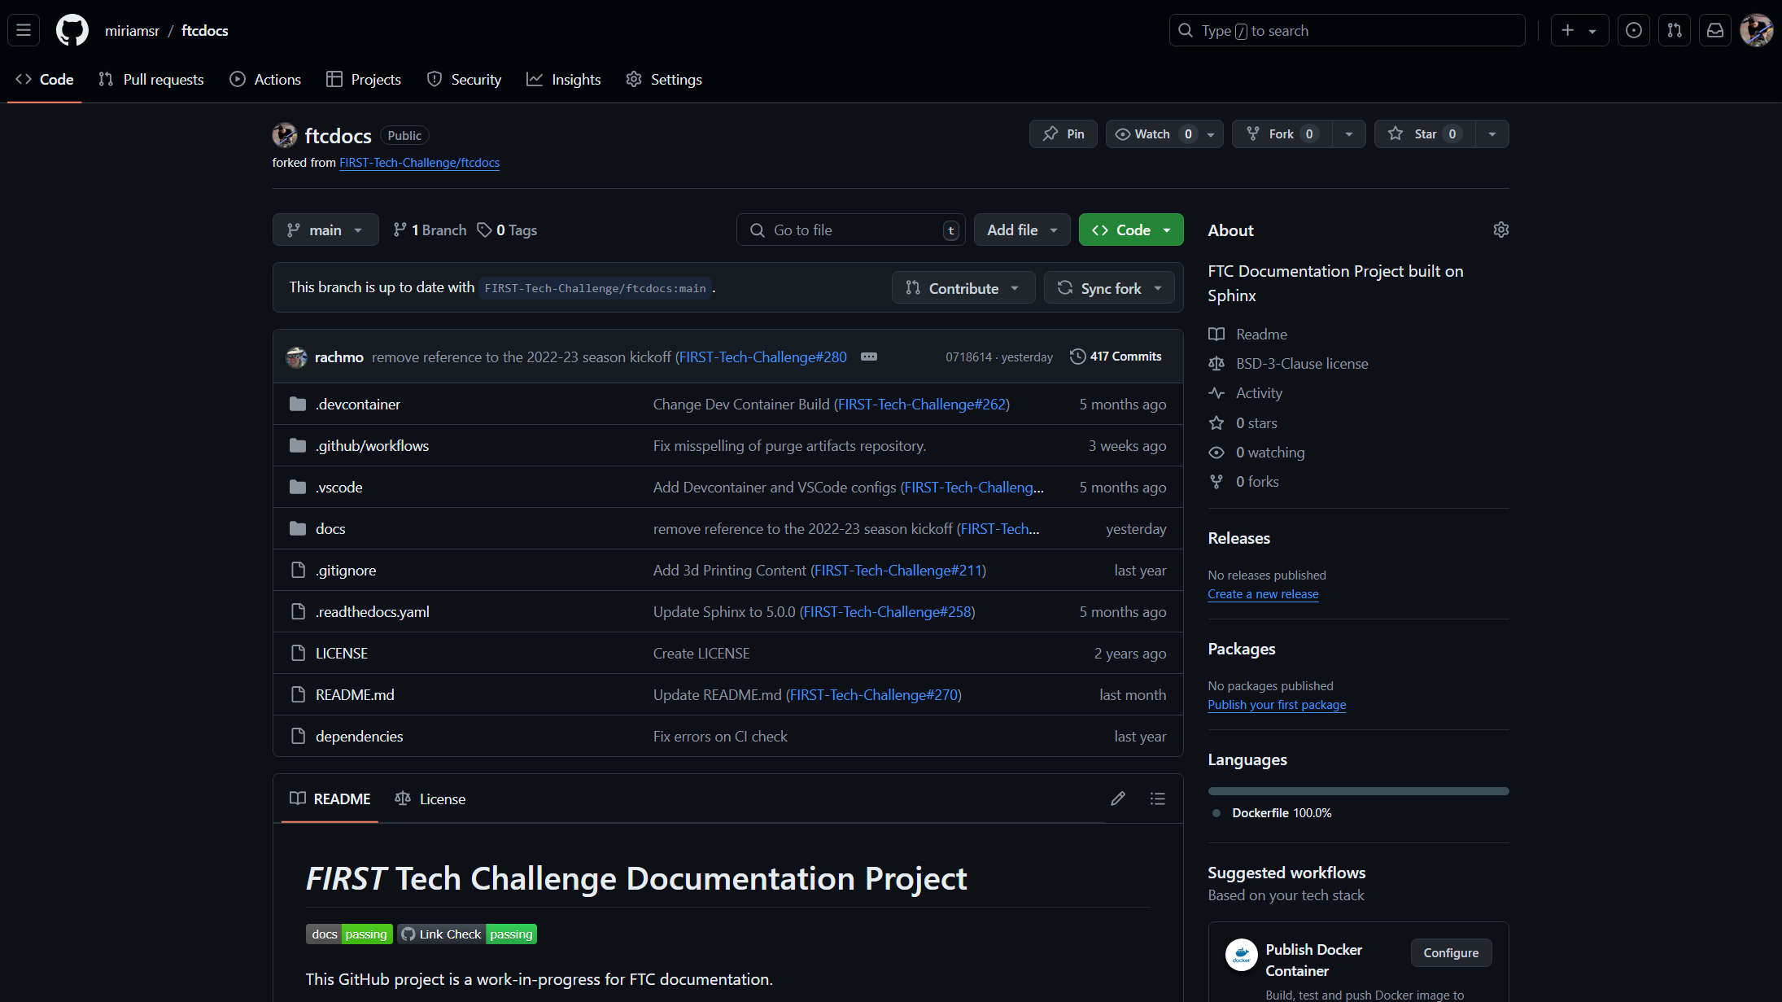The width and height of the screenshot is (1782, 1002).
Task: Open the main branch dropdown
Action: 325,230
